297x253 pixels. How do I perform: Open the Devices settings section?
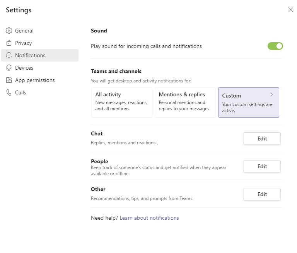click(x=24, y=68)
